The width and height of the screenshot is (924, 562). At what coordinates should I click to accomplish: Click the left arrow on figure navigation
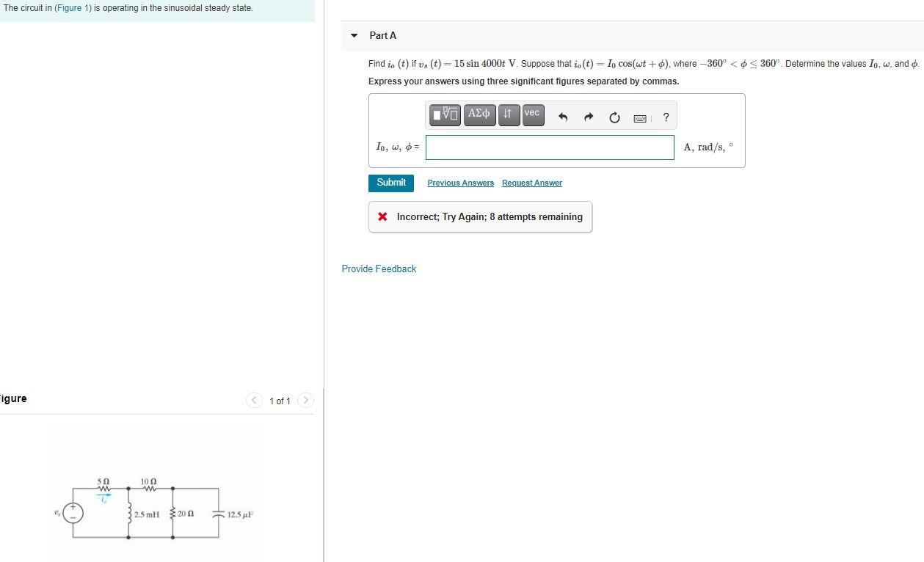pyautogui.click(x=254, y=401)
